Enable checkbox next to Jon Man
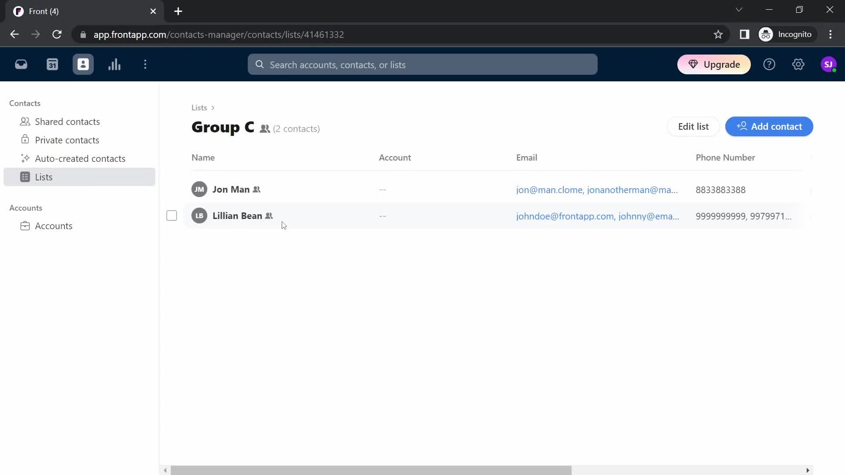 click(172, 189)
